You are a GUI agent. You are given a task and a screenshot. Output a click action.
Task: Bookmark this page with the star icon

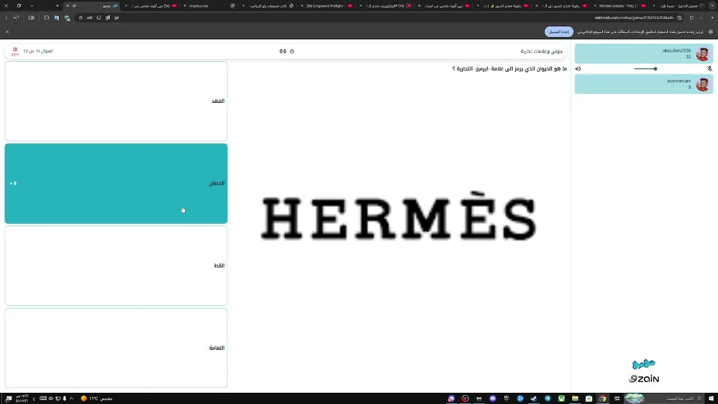[81, 17]
